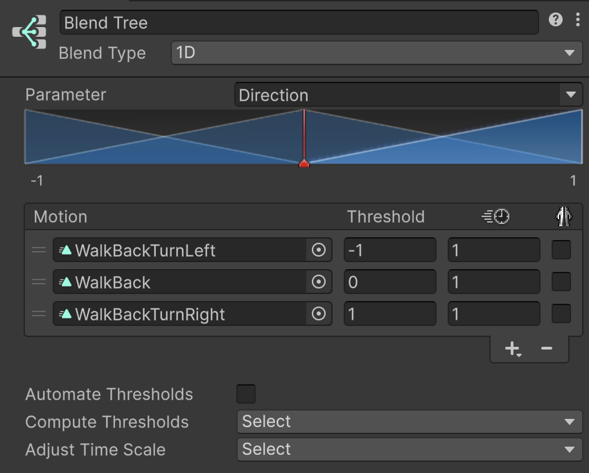
Task: Toggle mirror checkbox for WalkBackTurnLeft
Action: click(561, 250)
